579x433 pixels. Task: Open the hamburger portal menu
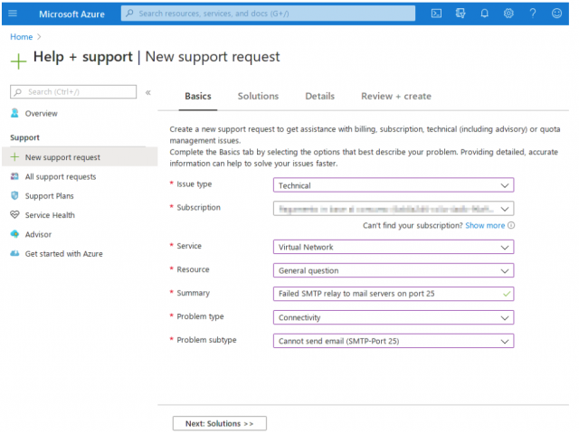pyautogui.click(x=13, y=14)
